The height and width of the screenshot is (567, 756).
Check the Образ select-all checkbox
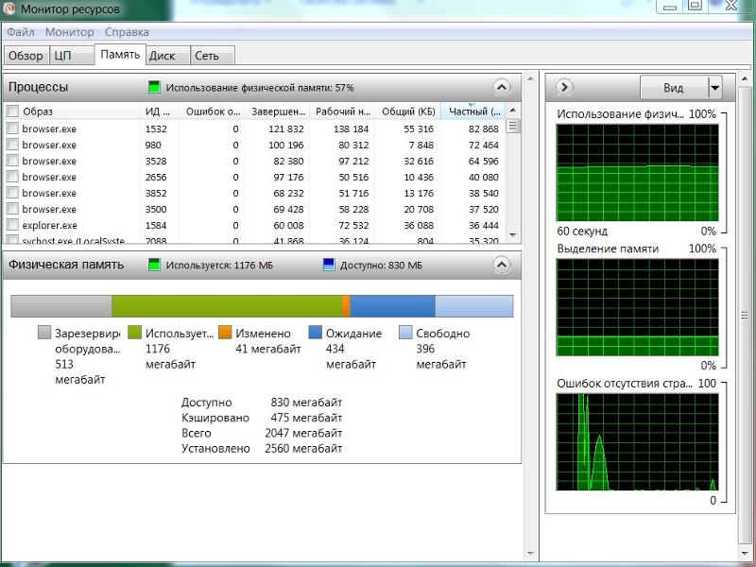[12, 112]
